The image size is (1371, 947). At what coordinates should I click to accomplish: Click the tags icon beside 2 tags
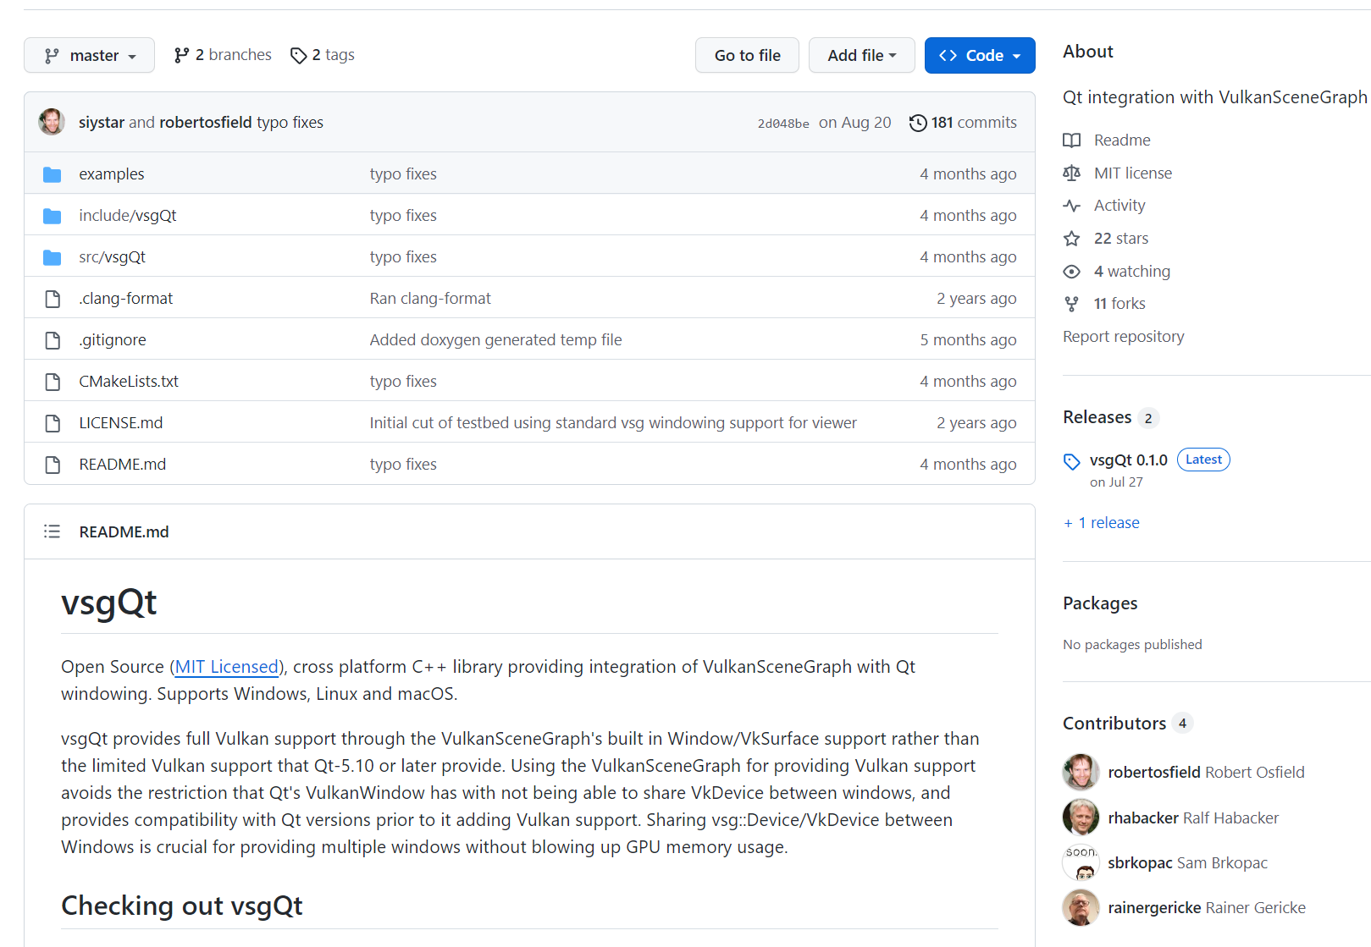point(298,55)
